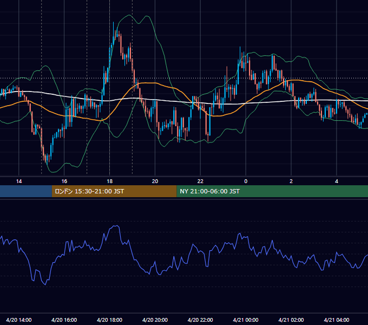Click the 4/20 22:00 date label
Image resolution: width=368 pixels, height=325 pixels.
pyautogui.click(x=200, y=320)
